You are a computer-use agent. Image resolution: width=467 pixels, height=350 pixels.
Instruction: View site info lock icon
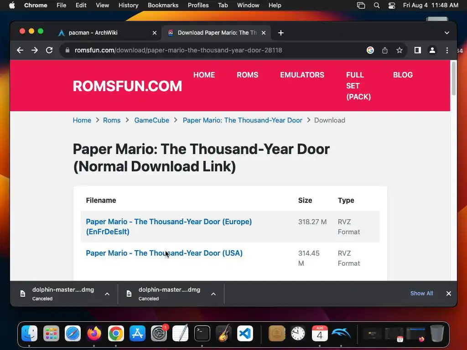click(x=67, y=50)
